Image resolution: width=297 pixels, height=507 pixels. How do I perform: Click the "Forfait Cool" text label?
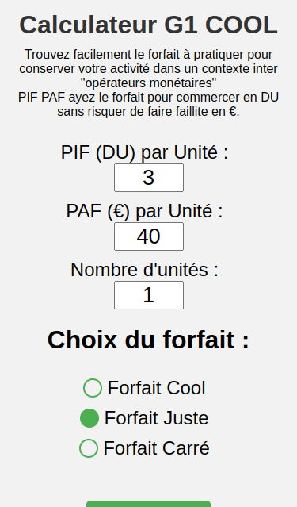click(x=157, y=388)
